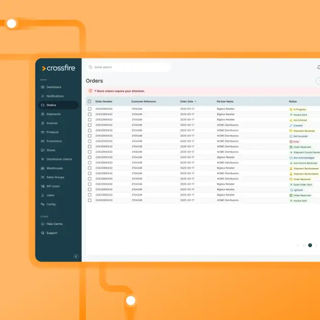The height and width of the screenshot is (320, 320).
Task: Open the API Users page
Action: coord(53,186)
